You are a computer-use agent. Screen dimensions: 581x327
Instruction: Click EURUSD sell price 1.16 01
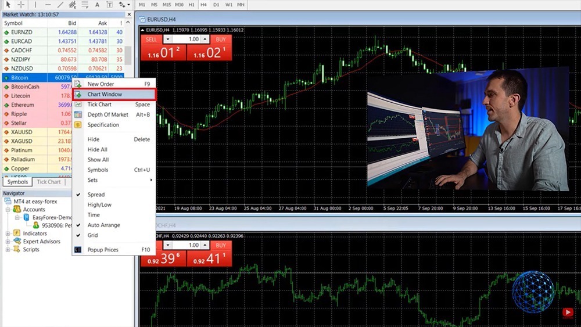click(x=163, y=53)
